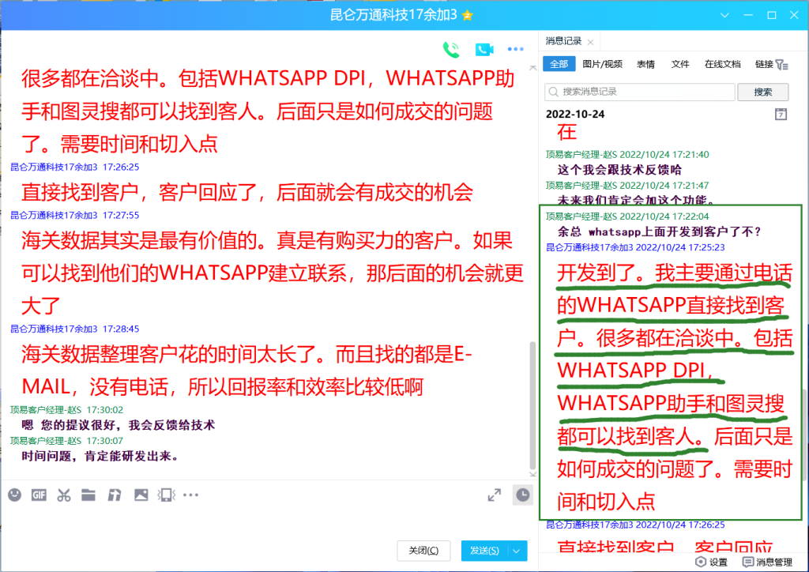Open the GIF sticker panel
809x572 pixels.
tap(39, 495)
